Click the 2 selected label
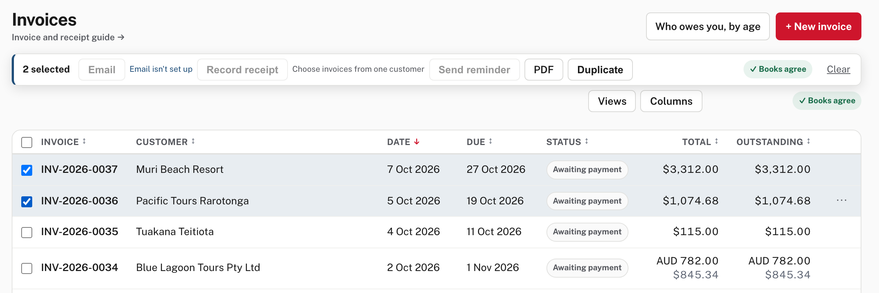This screenshot has width=879, height=293. point(46,69)
